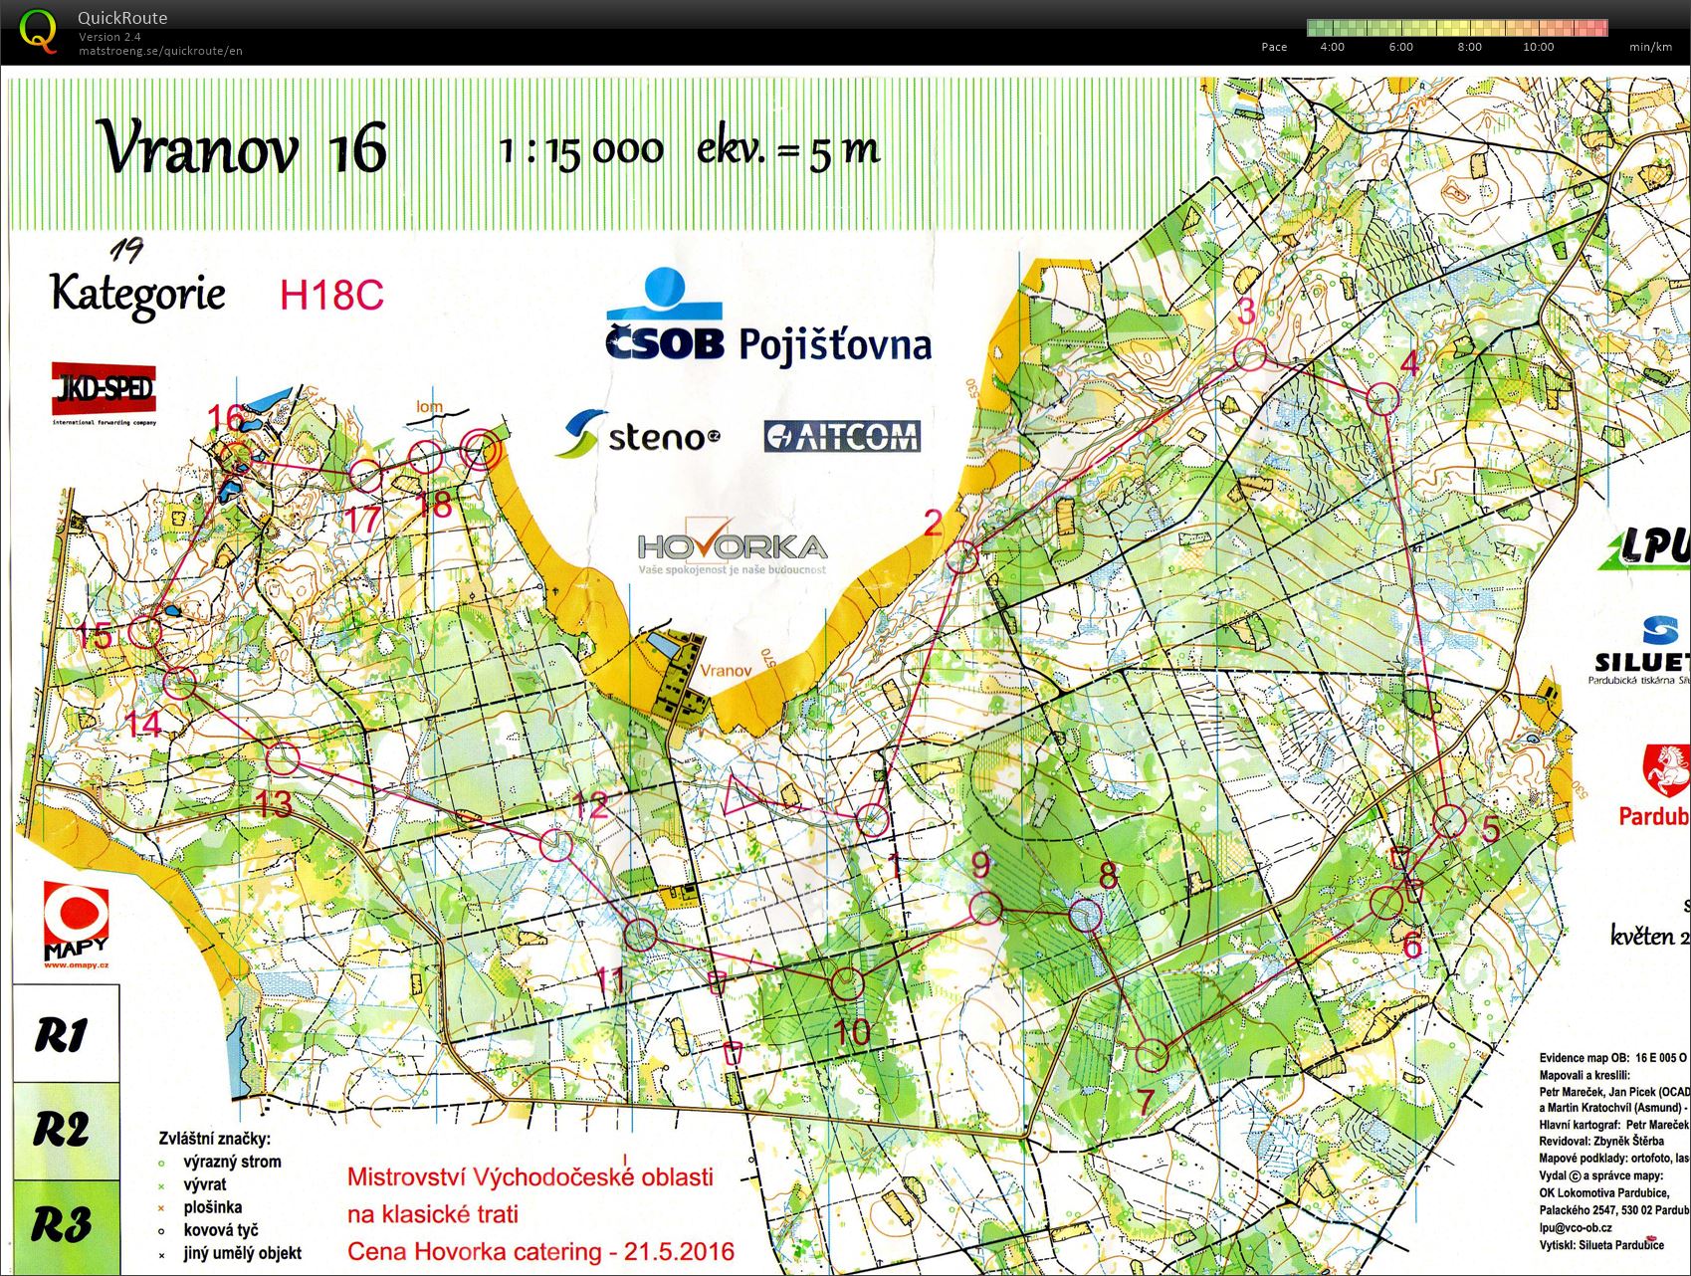
Task: Click the QuickRoute title text
Action: click(x=122, y=18)
